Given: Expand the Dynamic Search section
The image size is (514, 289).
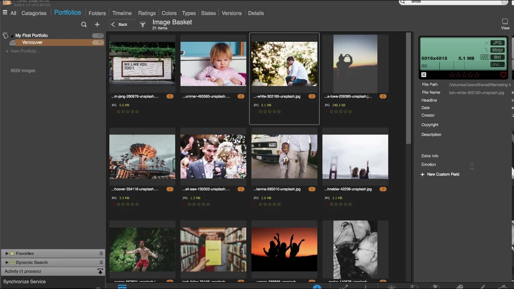Looking at the screenshot, I should pyautogui.click(x=7, y=263).
